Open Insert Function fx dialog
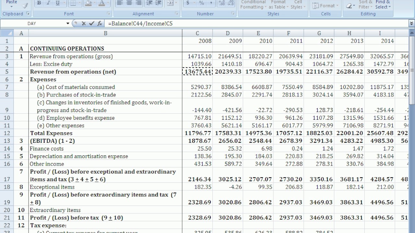This screenshot has height=233, width=415. [x=100, y=23]
